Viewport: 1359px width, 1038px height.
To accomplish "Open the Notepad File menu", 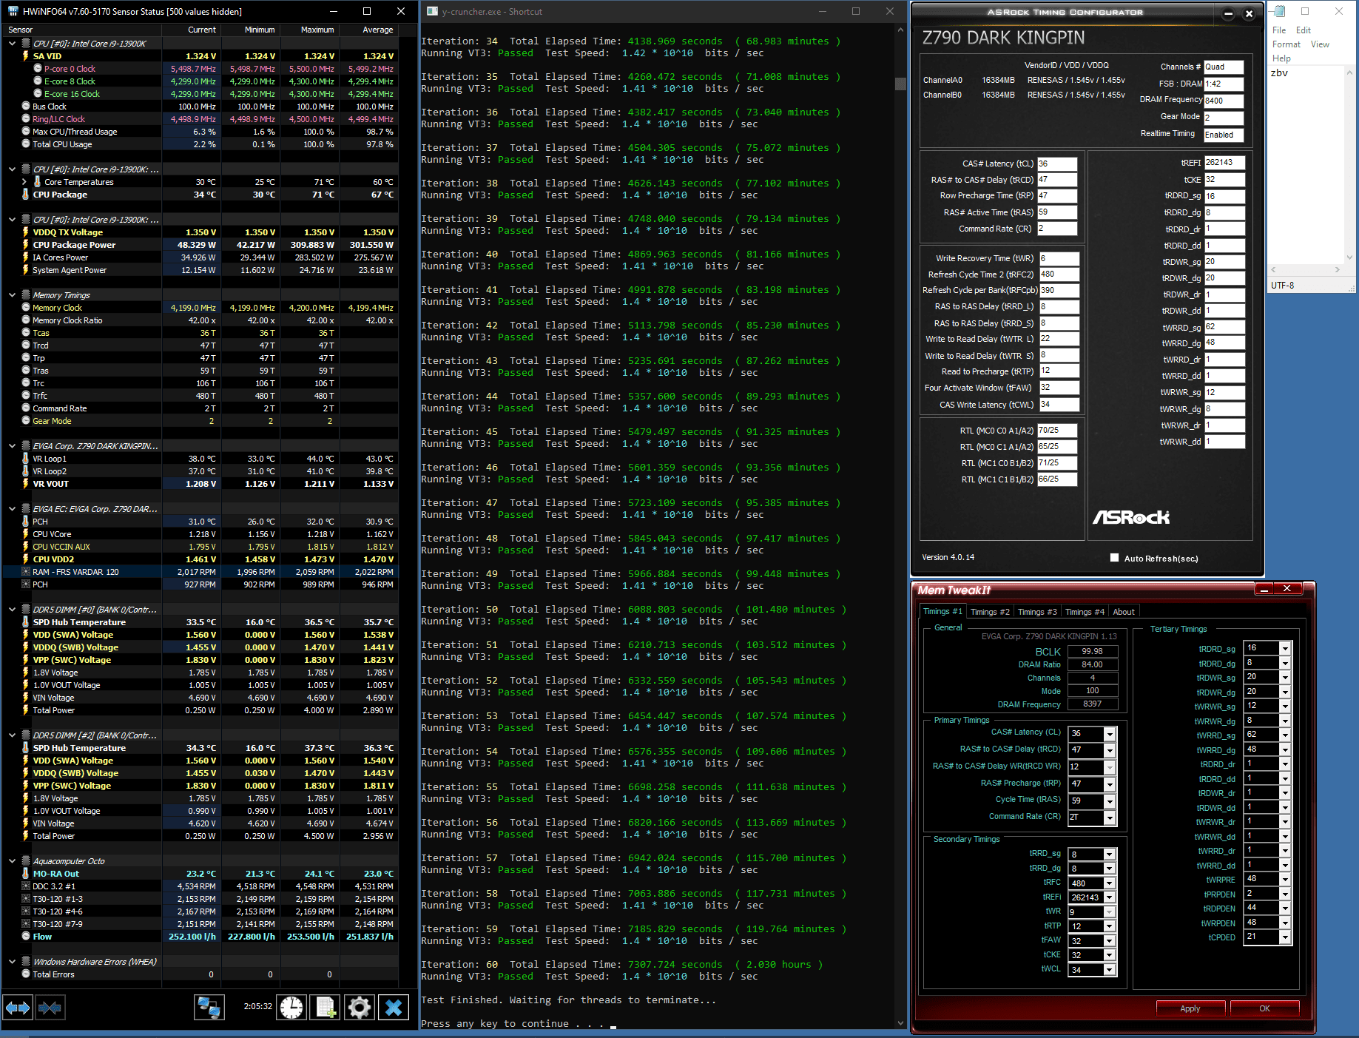I will 1279,30.
